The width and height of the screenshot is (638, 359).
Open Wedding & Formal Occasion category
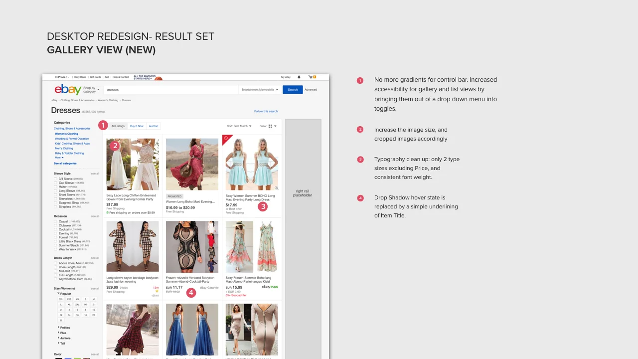pyautogui.click(x=72, y=139)
